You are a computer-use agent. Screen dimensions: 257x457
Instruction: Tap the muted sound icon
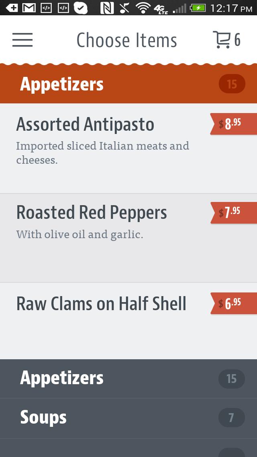[125, 8]
